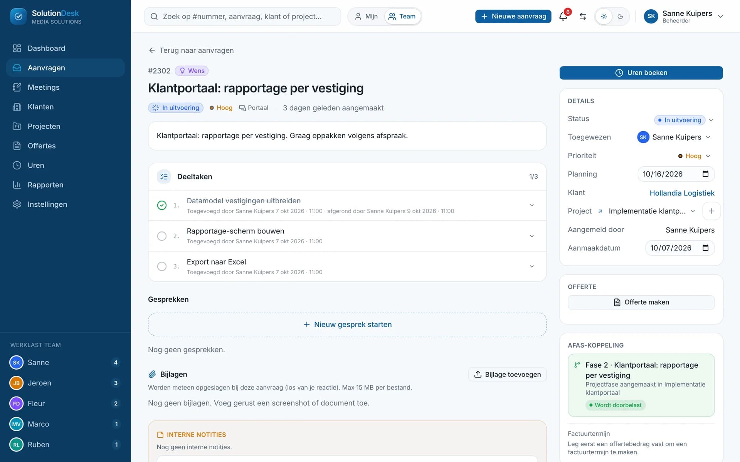Click the switch arrows icon in header
Image resolution: width=740 pixels, height=462 pixels.
pyautogui.click(x=583, y=16)
